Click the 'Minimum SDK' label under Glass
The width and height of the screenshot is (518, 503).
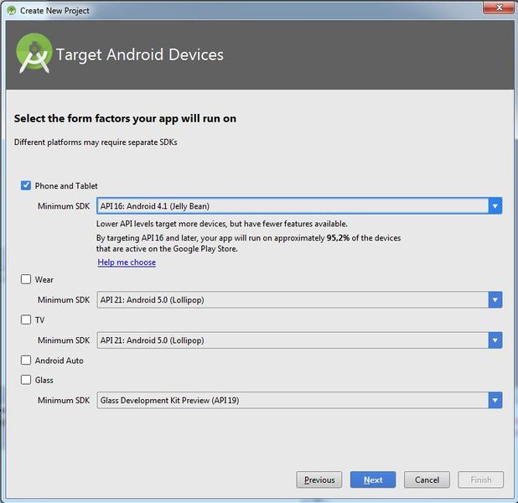tap(64, 400)
